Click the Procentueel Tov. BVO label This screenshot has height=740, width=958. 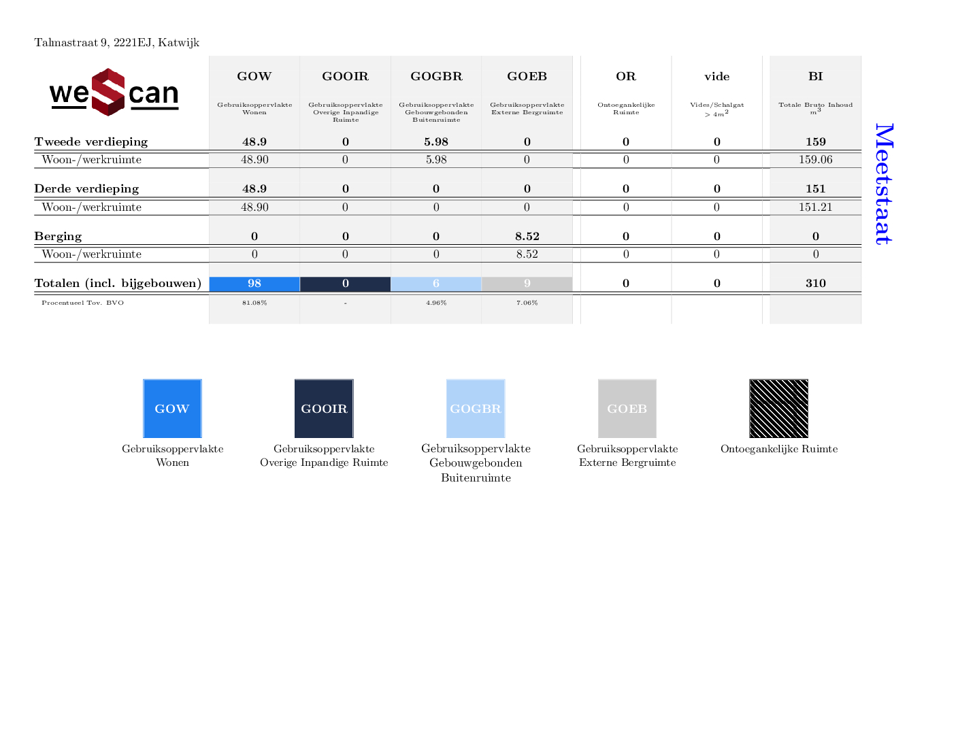point(82,303)
